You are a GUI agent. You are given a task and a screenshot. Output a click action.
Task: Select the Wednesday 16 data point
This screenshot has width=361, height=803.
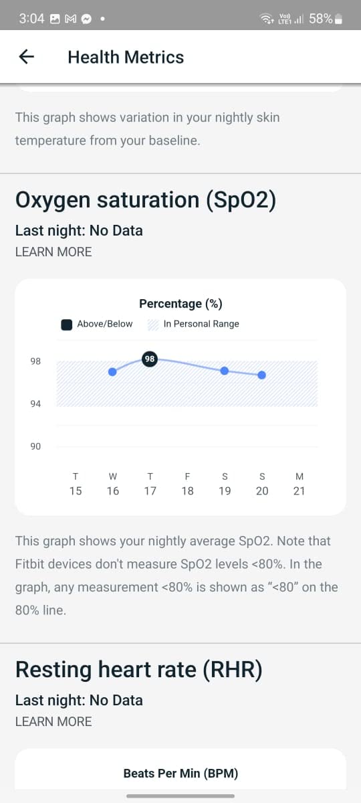coord(112,371)
